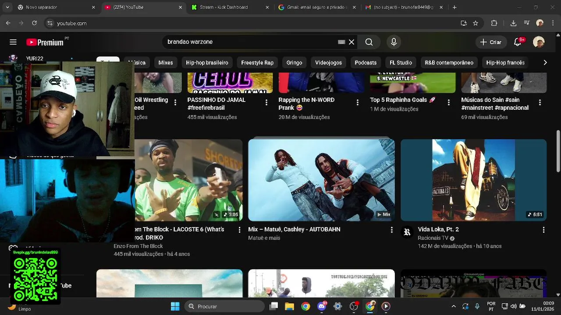Open Discord from the taskbar
The image size is (561, 315).
pos(321,306)
